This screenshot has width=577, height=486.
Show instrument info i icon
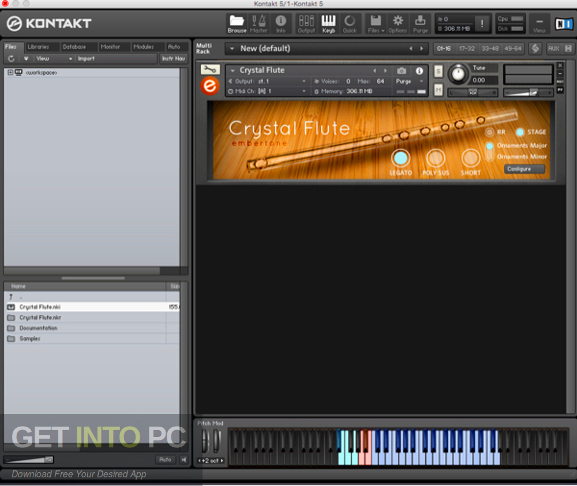click(x=419, y=70)
